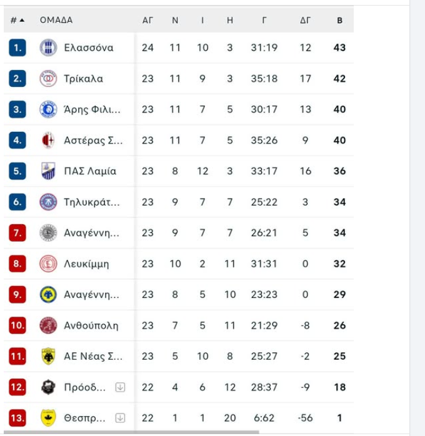Open the Τηλυκράτ... team link
Image resolution: width=425 pixels, height=436 pixels.
pyautogui.click(x=91, y=202)
